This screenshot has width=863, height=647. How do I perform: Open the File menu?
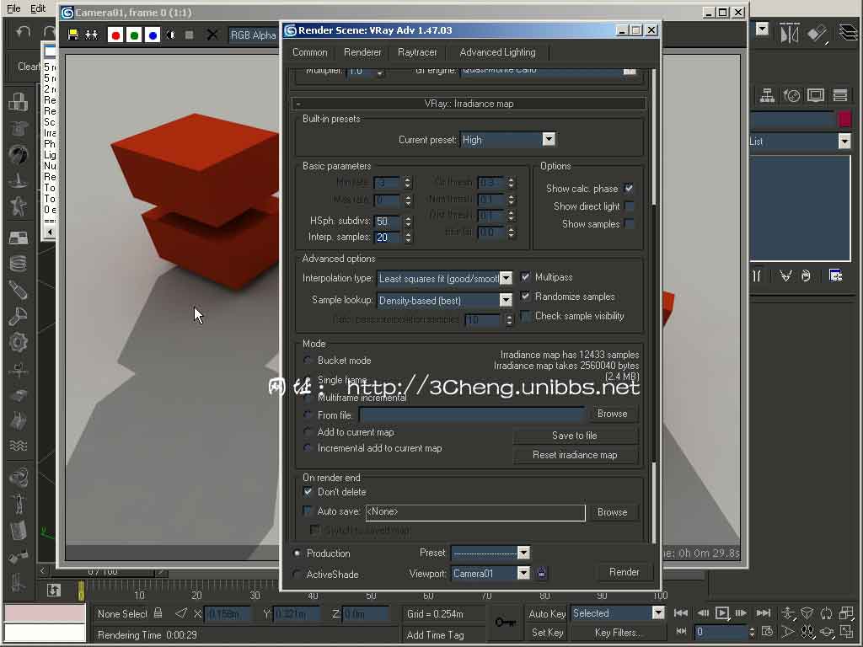point(13,8)
